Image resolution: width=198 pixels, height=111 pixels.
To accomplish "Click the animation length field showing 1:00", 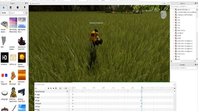I will [x=66, y=88].
